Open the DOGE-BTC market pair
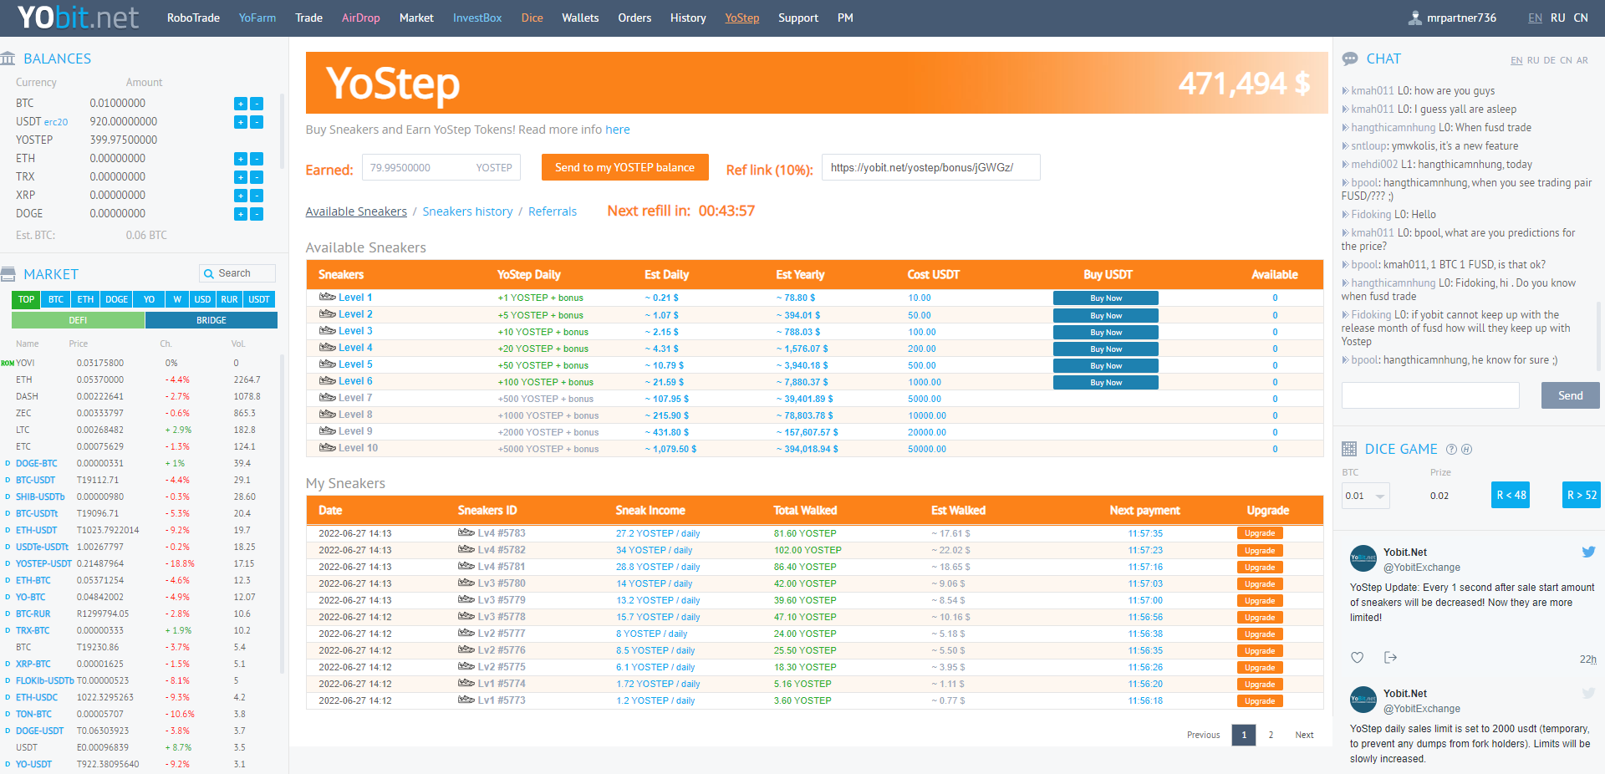 36,463
